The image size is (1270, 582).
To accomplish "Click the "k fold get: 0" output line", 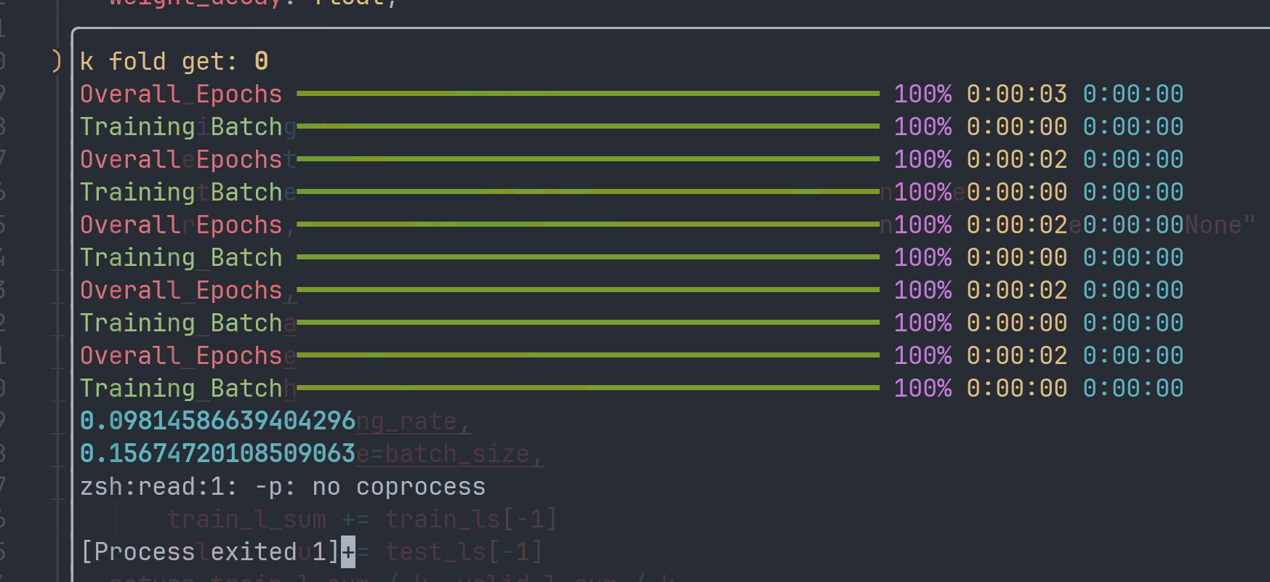I will coord(174,61).
